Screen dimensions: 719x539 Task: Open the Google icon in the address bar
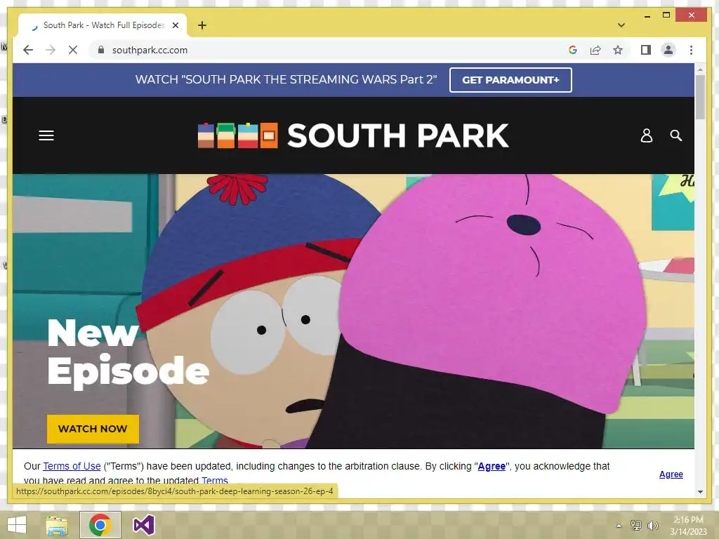click(x=573, y=50)
